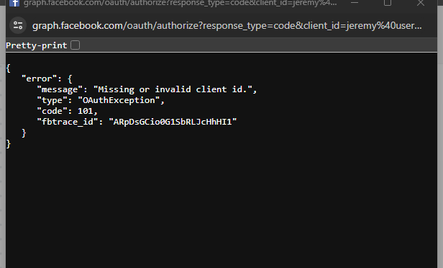443x268 pixels.
Task: Minimize the OAuth popup window
Action: (x=355, y=3)
